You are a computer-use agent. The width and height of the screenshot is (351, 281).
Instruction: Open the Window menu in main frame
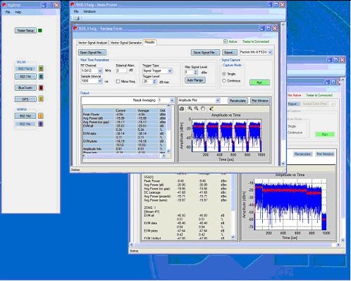(x=90, y=11)
